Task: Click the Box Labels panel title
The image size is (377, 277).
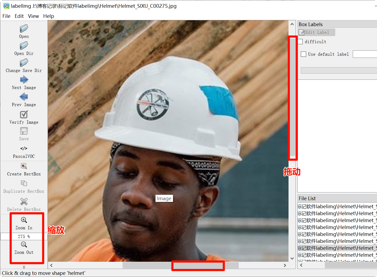Action: click(x=311, y=24)
